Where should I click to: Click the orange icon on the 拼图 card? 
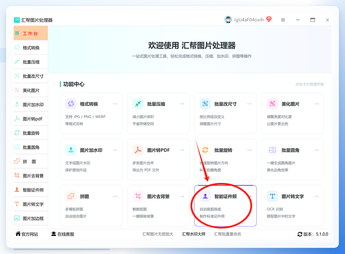tap(71, 196)
